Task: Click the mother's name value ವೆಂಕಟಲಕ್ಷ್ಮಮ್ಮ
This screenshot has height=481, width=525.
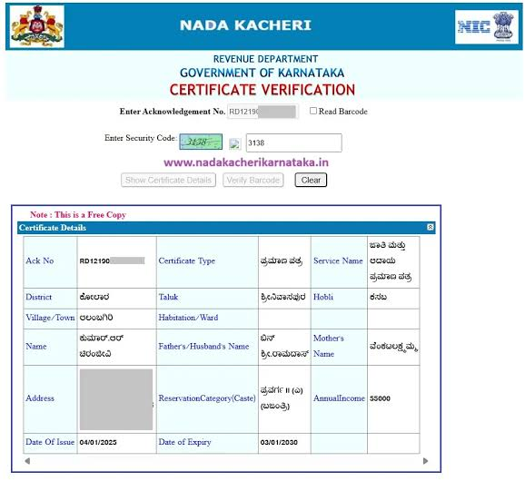Action: click(x=393, y=348)
